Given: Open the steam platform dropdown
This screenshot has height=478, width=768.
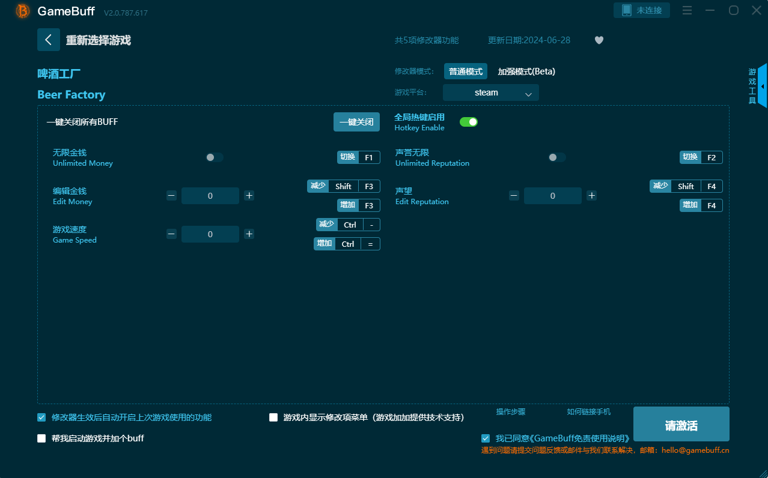Looking at the screenshot, I should pos(491,92).
